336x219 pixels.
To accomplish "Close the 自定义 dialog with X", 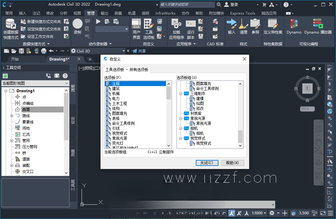I will (244, 59).
